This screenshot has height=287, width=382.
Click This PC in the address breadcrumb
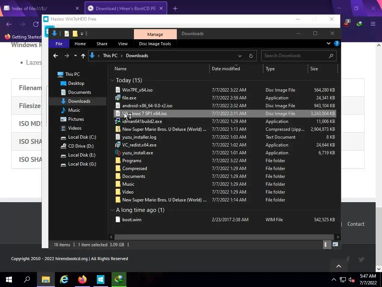click(110, 56)
